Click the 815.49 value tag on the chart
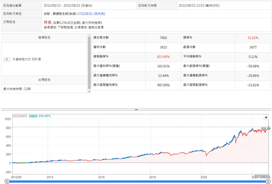This screenshot has width=272, height=184. [266, 128]
